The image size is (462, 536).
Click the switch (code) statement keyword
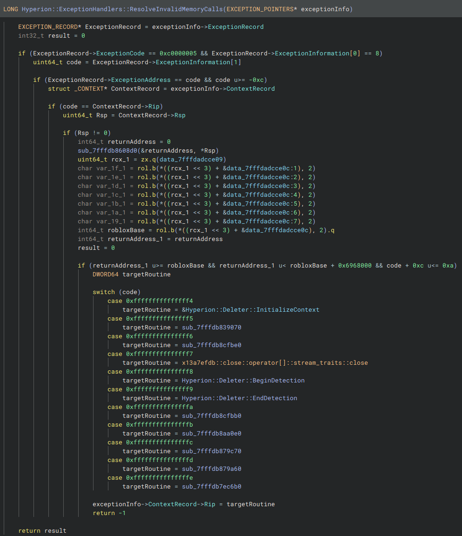click(104, 292)
